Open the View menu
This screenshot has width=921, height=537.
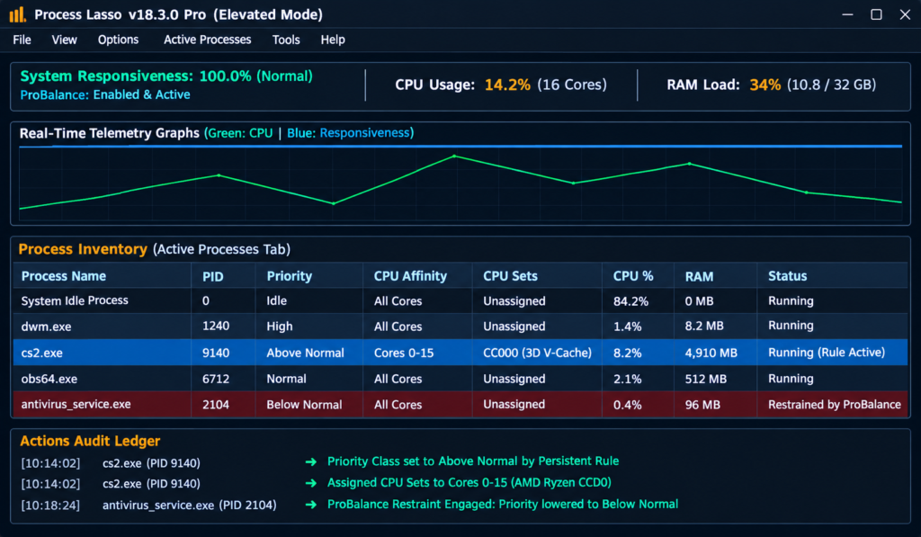point(64,40)
